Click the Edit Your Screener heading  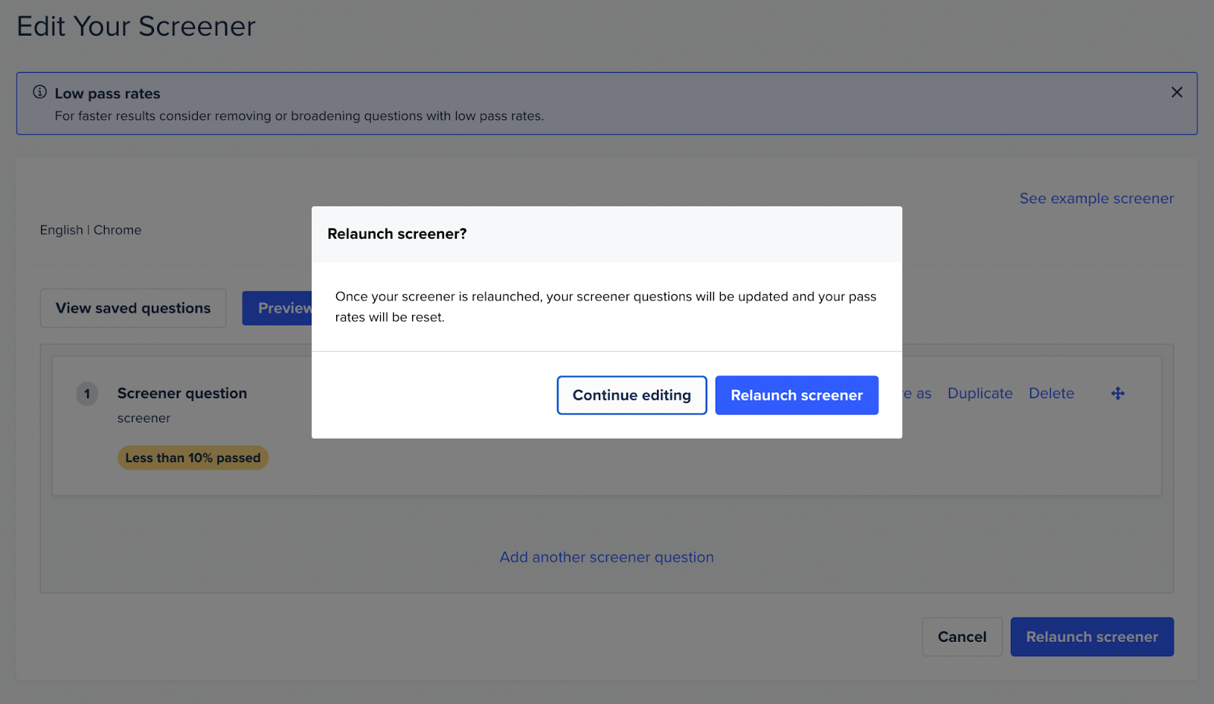[x=137, y=27]
